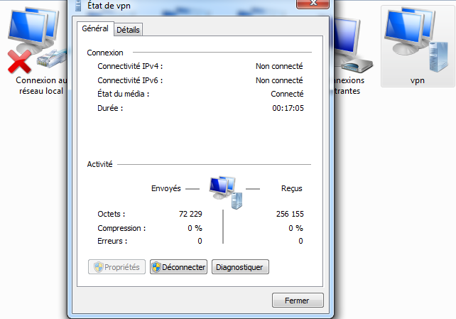The width and height of the screenshot is (456, 319).
Task: Select the Connexion au réseau local icon
Action: coord(37,40)
